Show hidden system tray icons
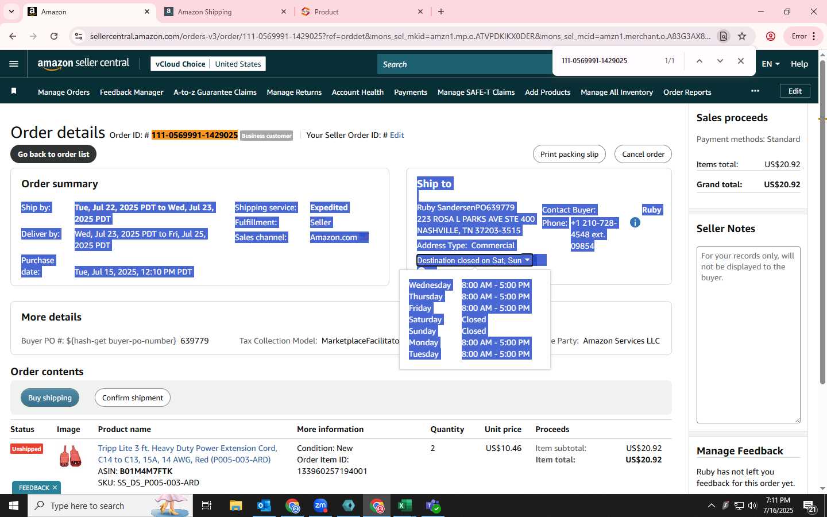 (x=711, y=506)
